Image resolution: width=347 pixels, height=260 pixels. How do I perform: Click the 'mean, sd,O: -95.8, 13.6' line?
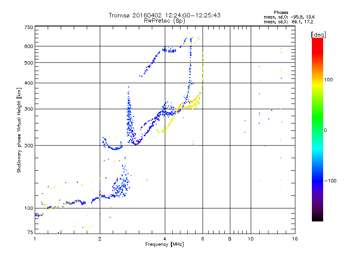(x=289, y=17)
